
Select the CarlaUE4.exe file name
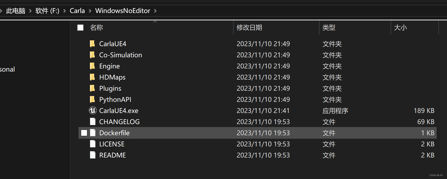119,111
